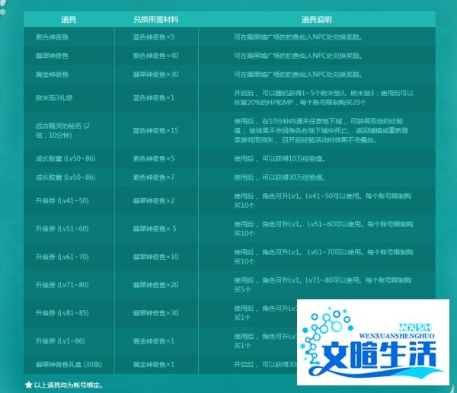Click the 升级券 (Lv61~70) item

62,257
